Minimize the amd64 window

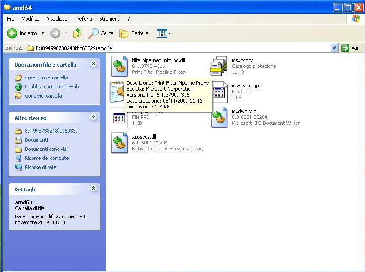click(x=337, y=8)
